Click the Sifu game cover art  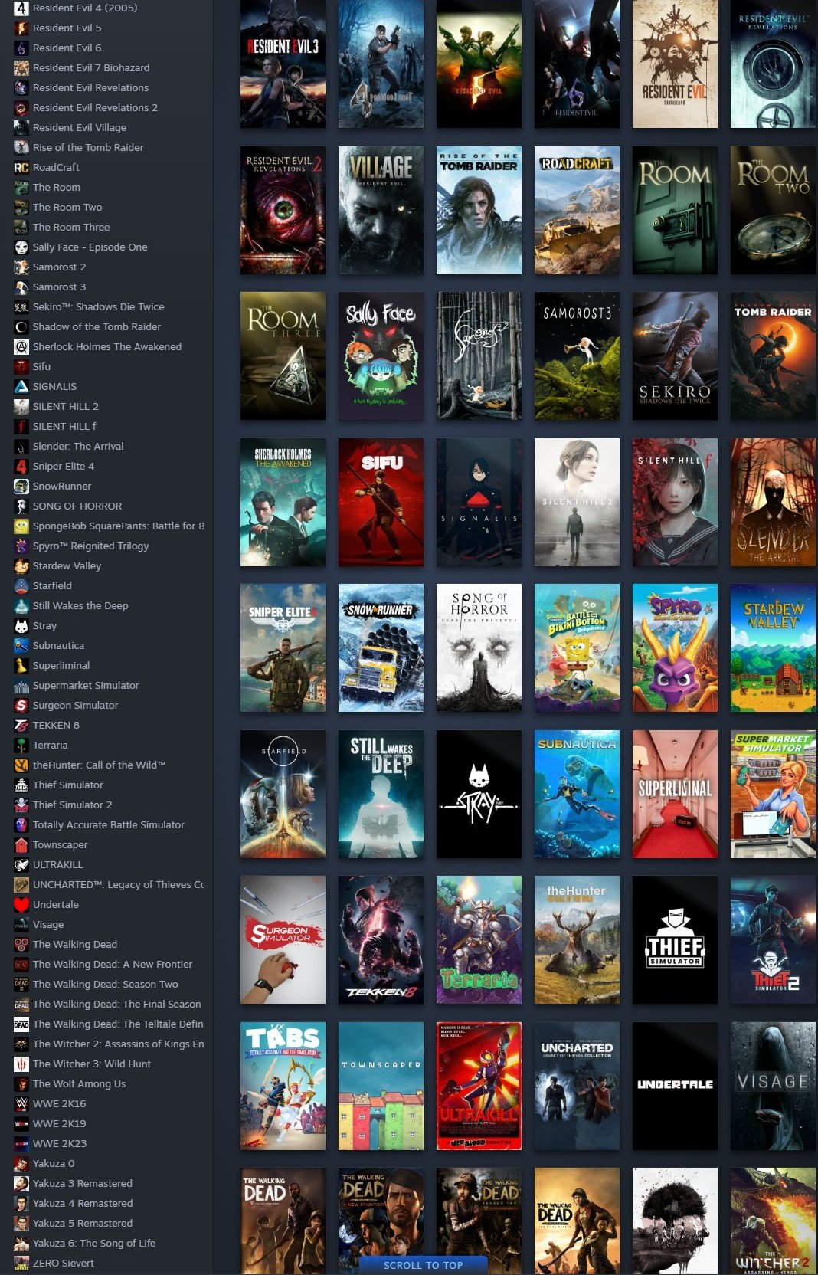pyautogui.click(x=381, y=502)
